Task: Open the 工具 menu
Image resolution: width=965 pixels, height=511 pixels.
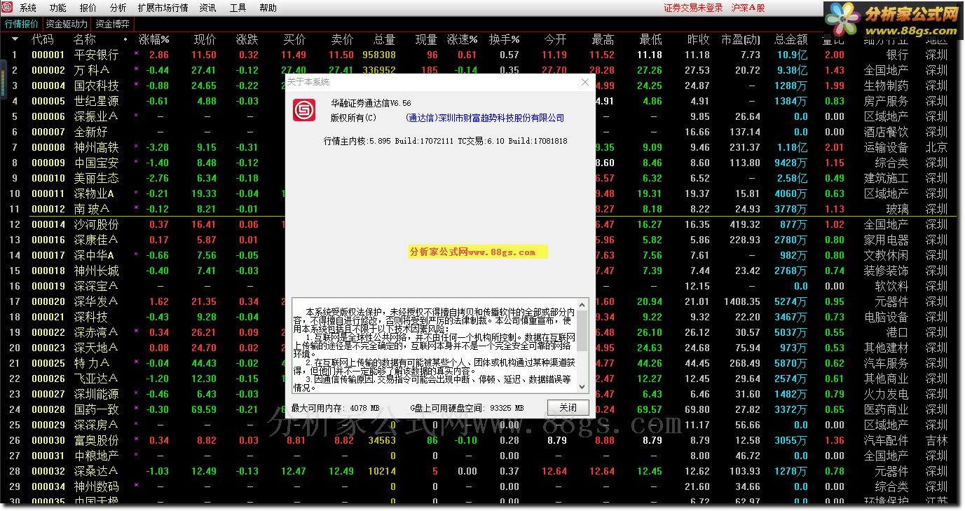Action: click(x=238, y=8)
